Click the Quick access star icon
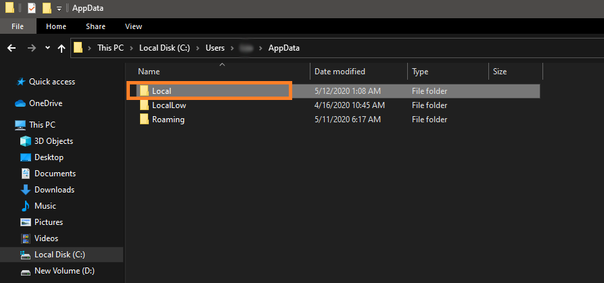Image resolution: width=604 pixels, height=283 pixels. [x=20, y=82]
